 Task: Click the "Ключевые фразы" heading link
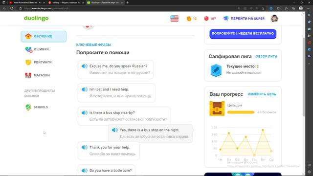point(93,44)
